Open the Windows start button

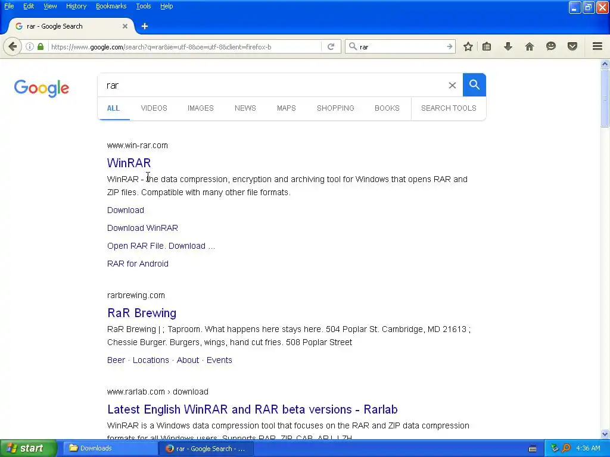click(x=29, y=449)
